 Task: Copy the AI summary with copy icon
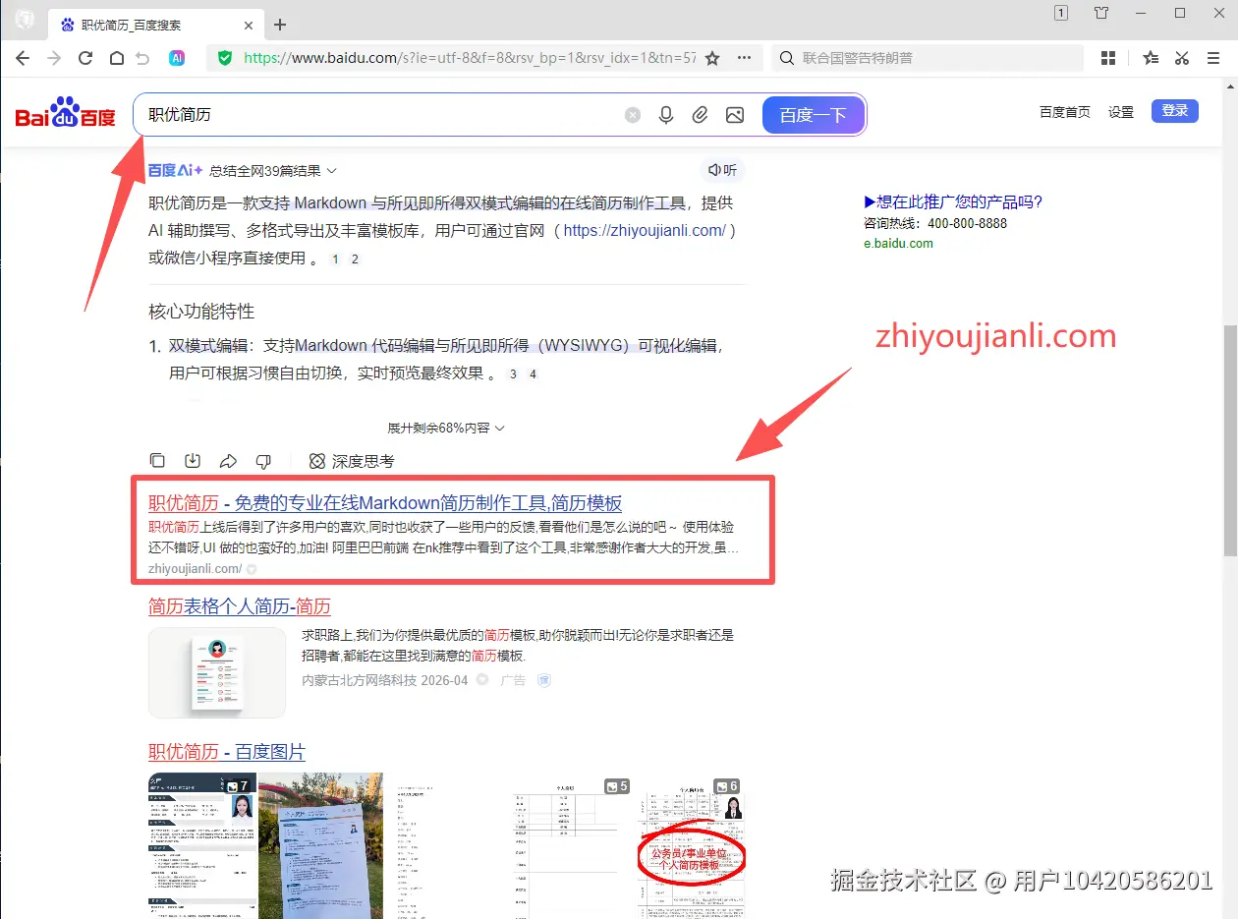click(157, 461)
